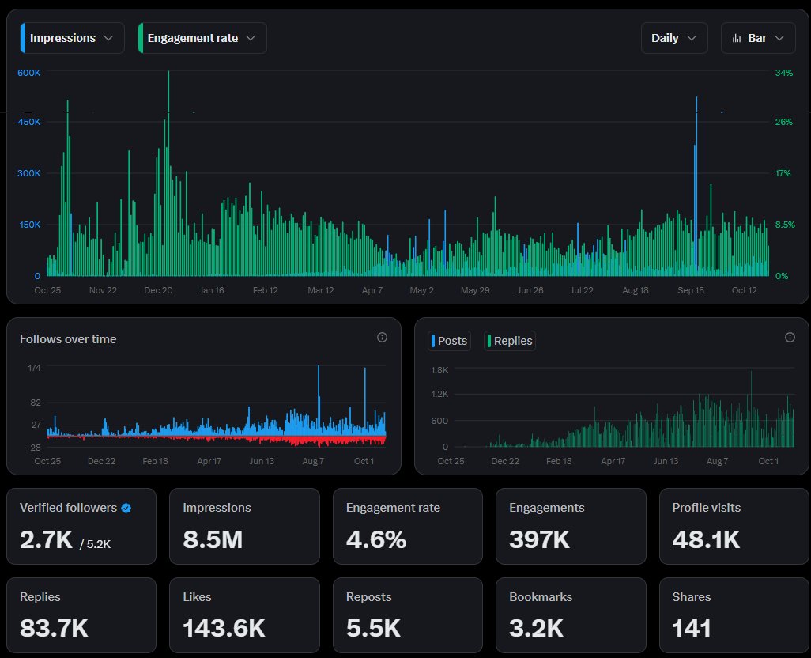
Task: Click the 34% engagement axis label
Action: point(783,73)
